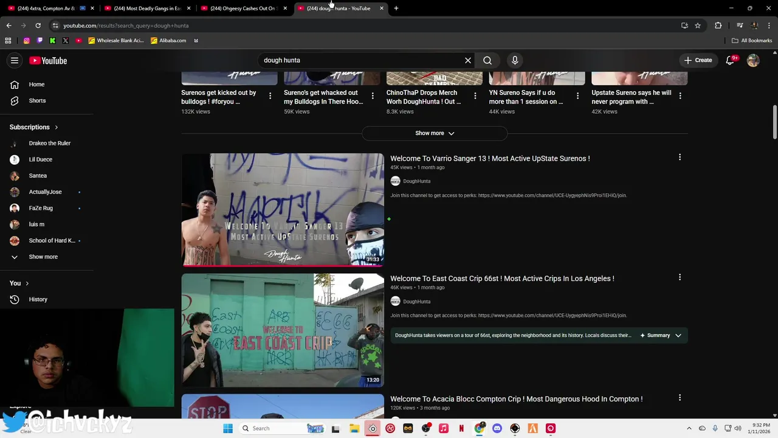The width and height of the screenshot is (778, 438).
Task: Click DoughHunta channel avatar under Varrio Sanger video
Action: pyautogui.click(x=395, y=181)
